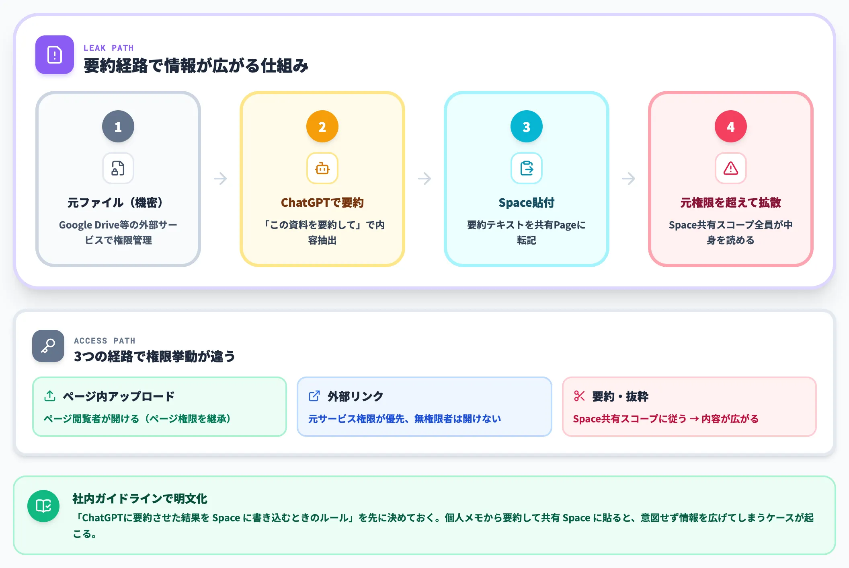Click the key icon beside Access Path
The image size is (849, 568).
[48, 346]
